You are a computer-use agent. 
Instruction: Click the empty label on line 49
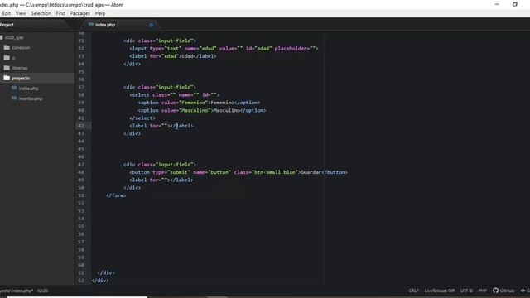click(161, 180)
